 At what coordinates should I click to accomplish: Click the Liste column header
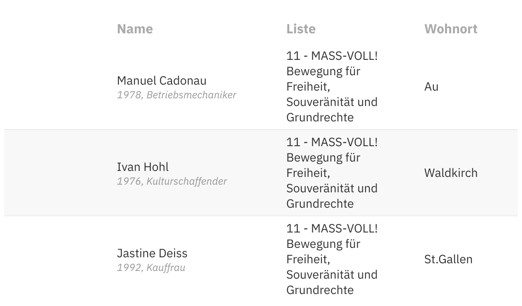pyautogui.click(x=301, y=29)
